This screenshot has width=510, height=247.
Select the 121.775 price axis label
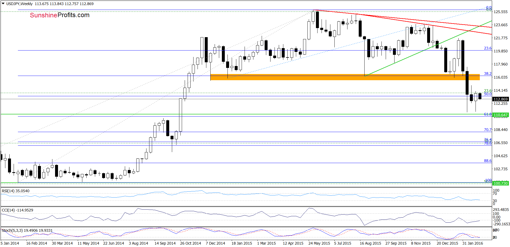(501, 38)
